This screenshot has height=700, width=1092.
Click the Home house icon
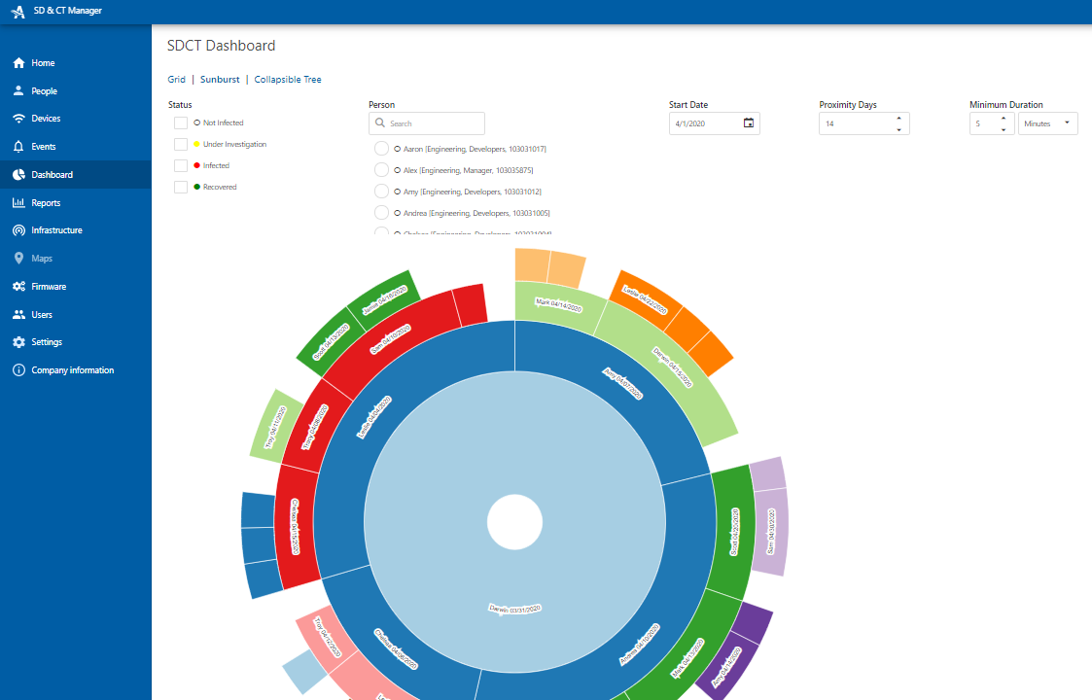click(18, 62)
